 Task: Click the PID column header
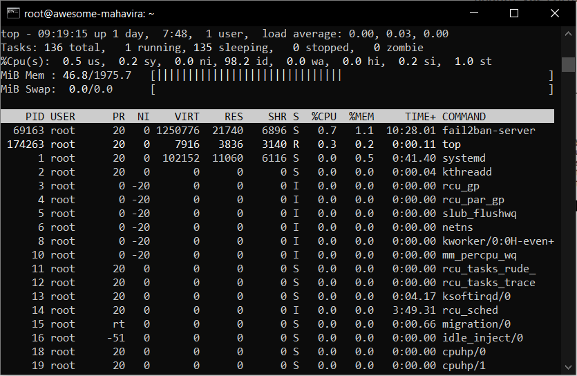[x=35, y=117]
